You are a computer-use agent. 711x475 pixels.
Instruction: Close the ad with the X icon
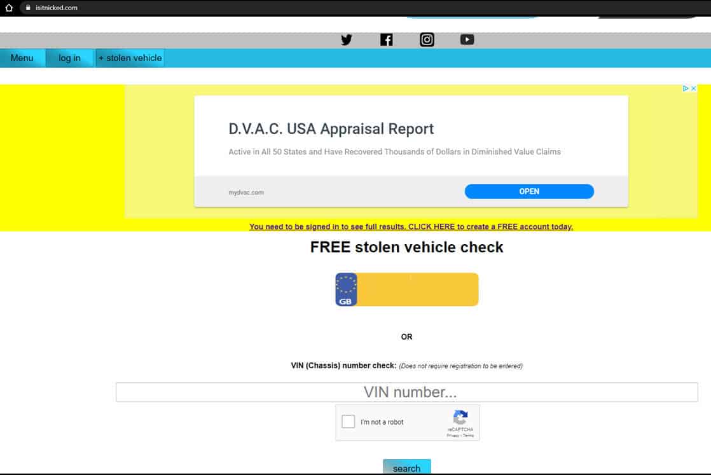(x=693, y=88)
